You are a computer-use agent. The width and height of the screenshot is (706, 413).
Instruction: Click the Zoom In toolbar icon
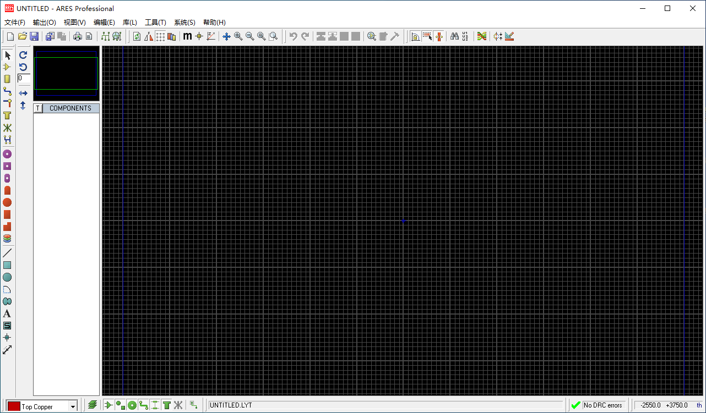[x=238, y=36]
